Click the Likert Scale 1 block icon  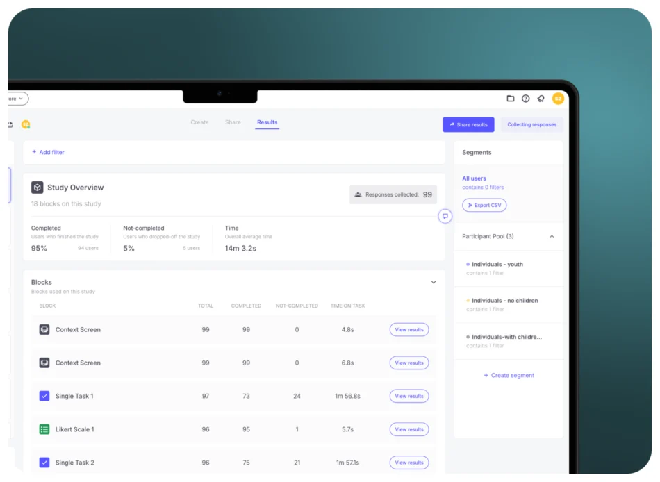pyautogui.click(x=44, y=429)
